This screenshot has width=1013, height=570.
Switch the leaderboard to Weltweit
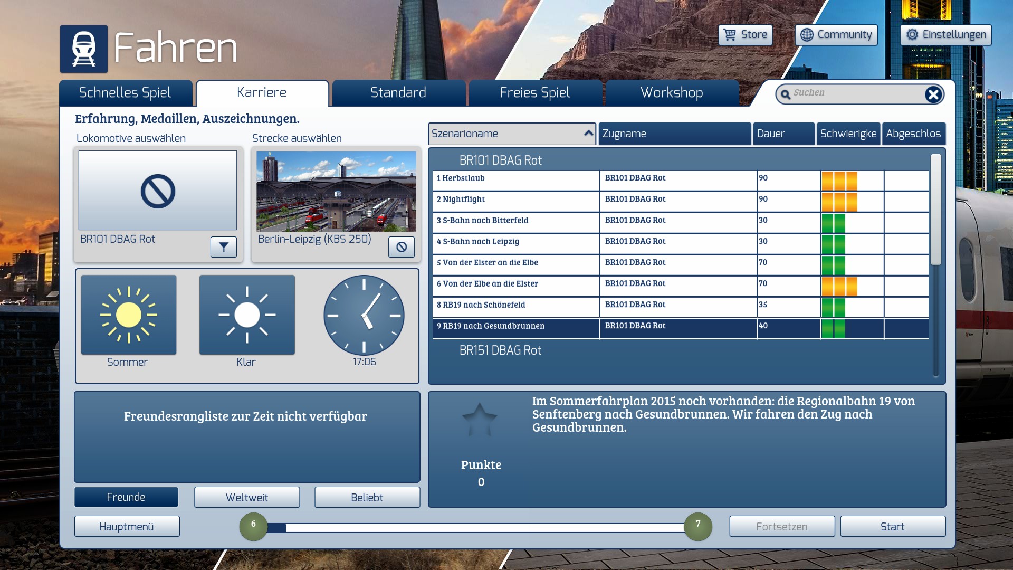(x=247, y=497)
